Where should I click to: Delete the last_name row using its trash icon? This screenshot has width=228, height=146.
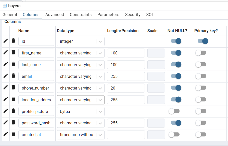tap(13, 64)
